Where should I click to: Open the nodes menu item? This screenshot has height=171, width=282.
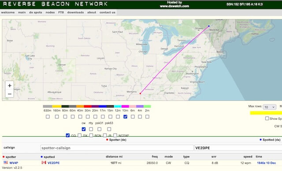[x=50, y=12]
